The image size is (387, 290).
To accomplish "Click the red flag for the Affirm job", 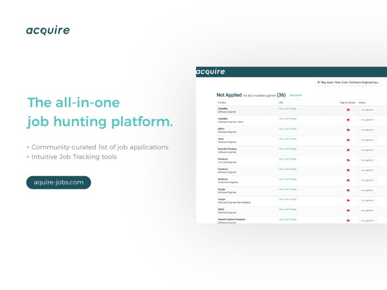I will pyautogui.click(x=348, y=130).
